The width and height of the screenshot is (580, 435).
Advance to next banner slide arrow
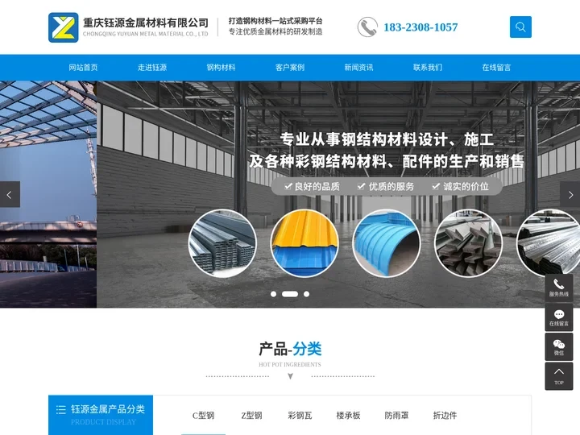tap(570, 194)
